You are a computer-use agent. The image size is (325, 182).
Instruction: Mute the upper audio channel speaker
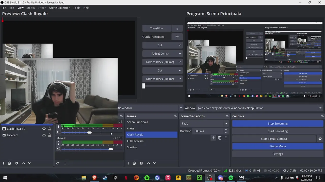[x=59, y=132]
